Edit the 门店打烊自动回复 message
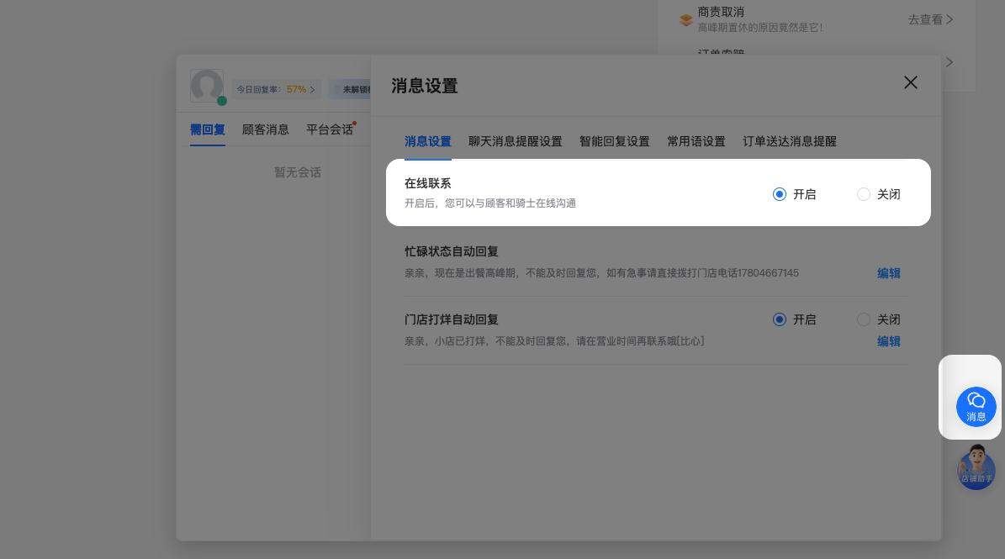 (x=888, y=341)
